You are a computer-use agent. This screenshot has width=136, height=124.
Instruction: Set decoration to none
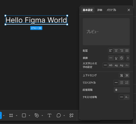click(111, 58)
